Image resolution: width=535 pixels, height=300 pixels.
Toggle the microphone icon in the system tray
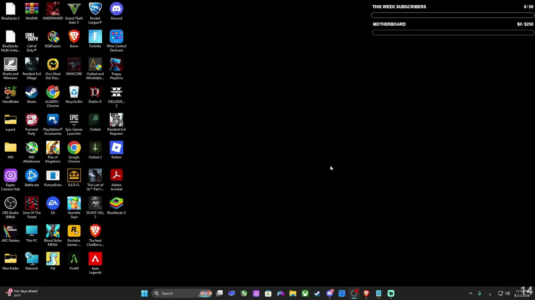[x=479, y=293]
